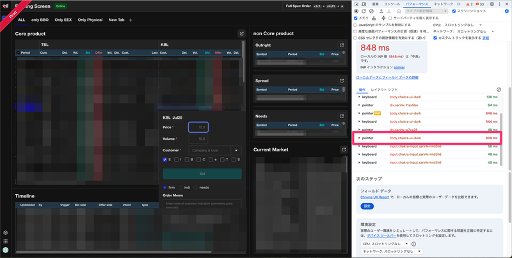This screenshot has height=258, width=512.
Task: Switch to the Only EEX tab
Action: tap(63, 20)
